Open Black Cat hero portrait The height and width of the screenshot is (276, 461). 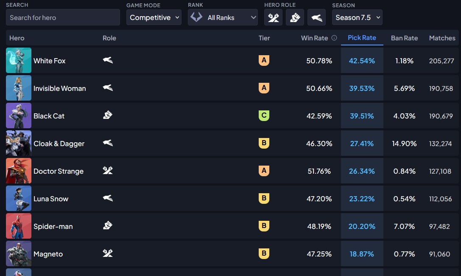pos(19,115)
